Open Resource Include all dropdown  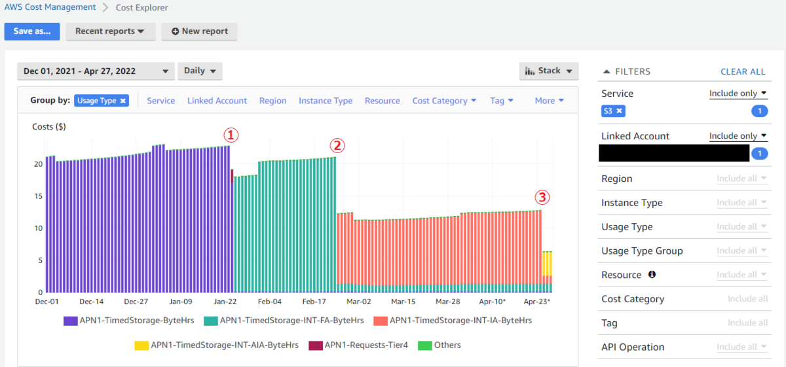click(x=741, y=275)
